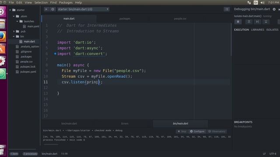
Task: Click the Configure button in console
Action: tap(197, 131)
